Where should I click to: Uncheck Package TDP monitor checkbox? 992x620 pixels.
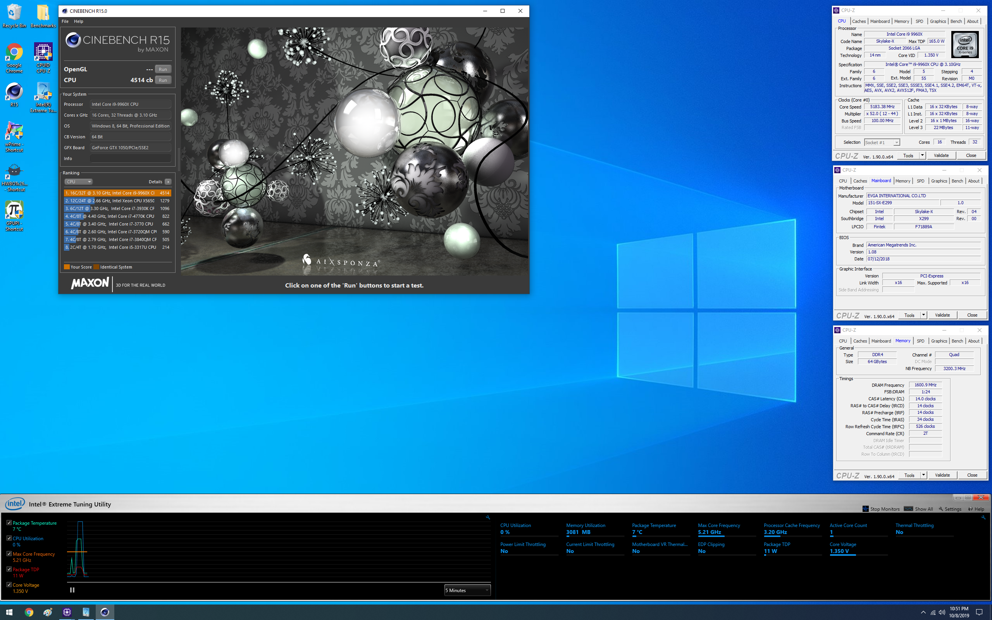coord(9,569)
